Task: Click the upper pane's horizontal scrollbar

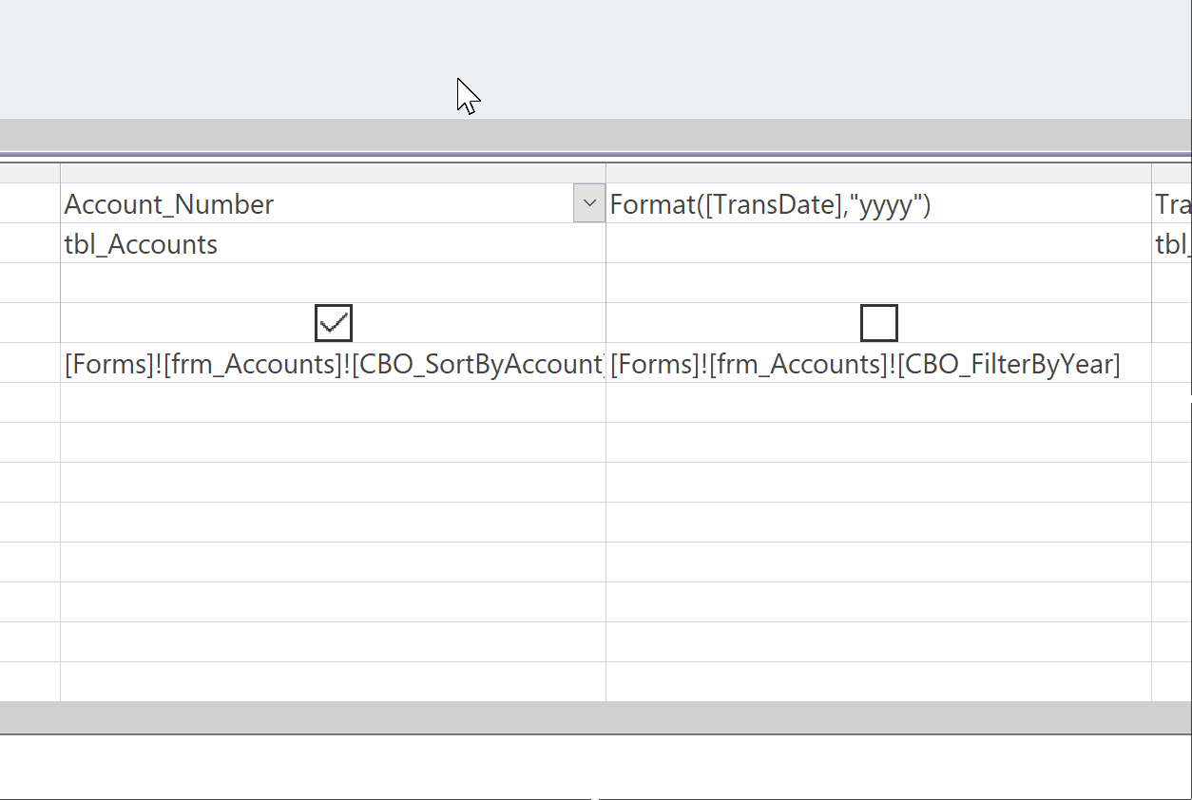Action: (x=596, y=133)
